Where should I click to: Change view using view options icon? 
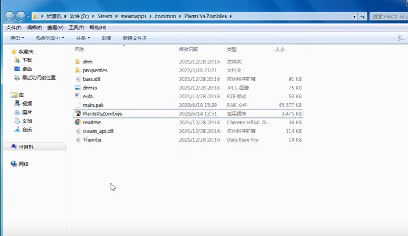click(401, 38)
